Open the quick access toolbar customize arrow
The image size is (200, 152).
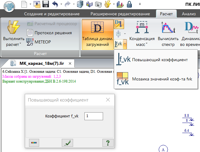click(140, 5)
